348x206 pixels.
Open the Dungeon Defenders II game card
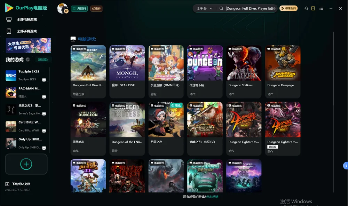click(x=88, y=176)
